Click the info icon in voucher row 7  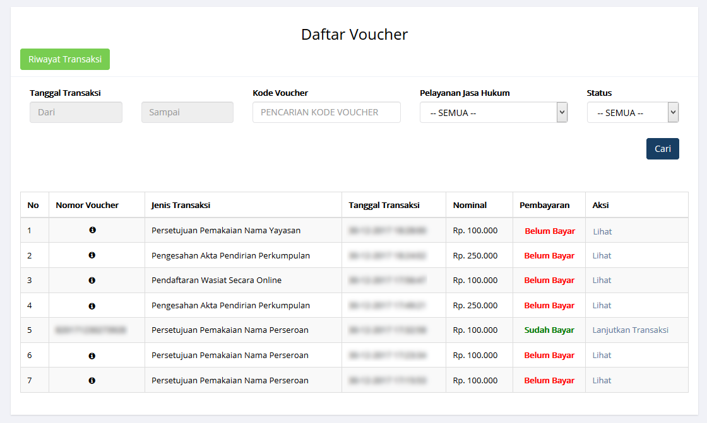tap(92, 381)
